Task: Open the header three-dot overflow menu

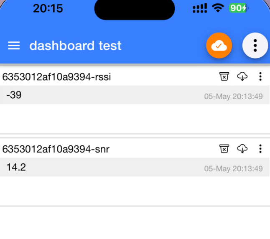Action: coord(255,46)
